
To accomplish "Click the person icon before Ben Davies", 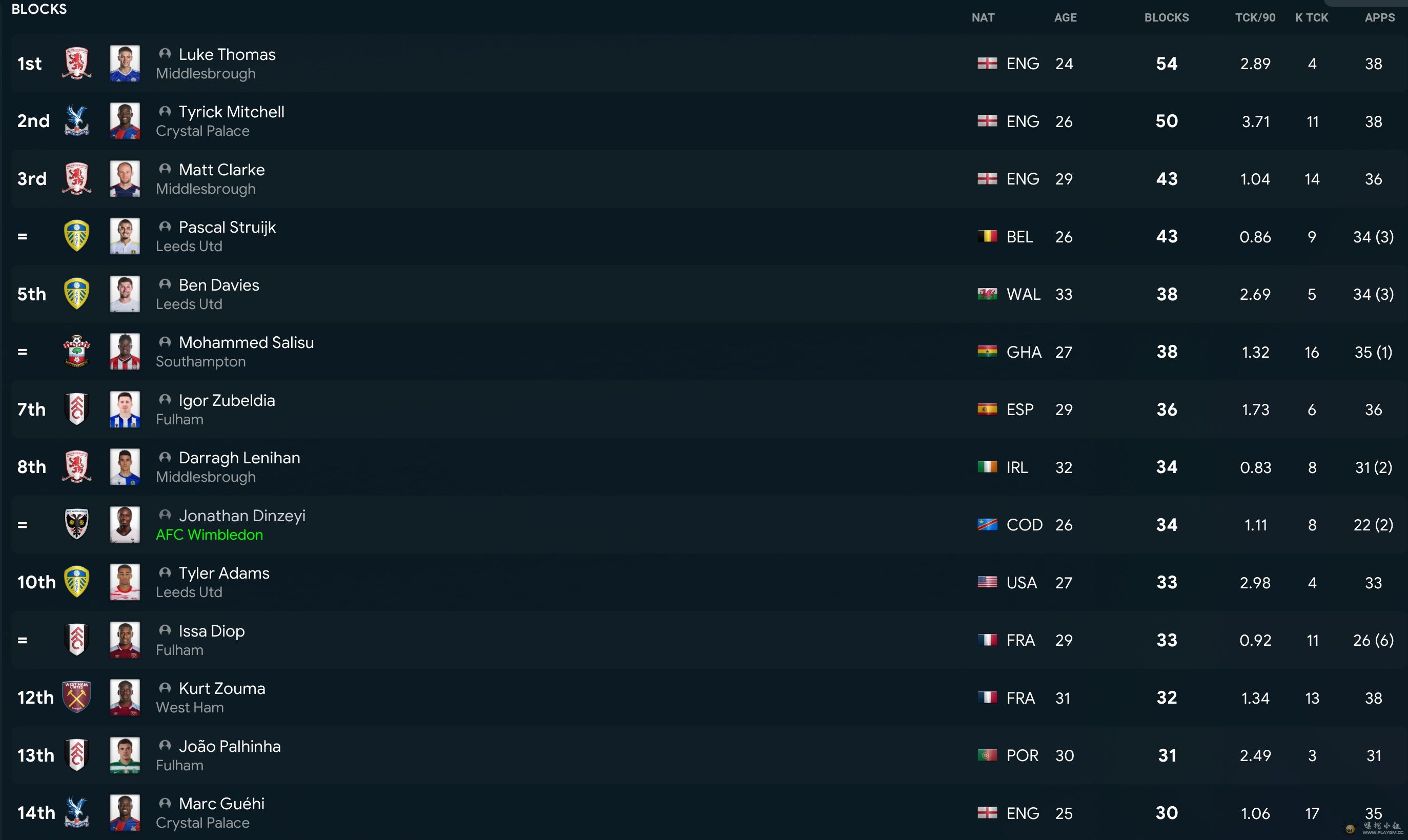I will click(x=165, y=284).
